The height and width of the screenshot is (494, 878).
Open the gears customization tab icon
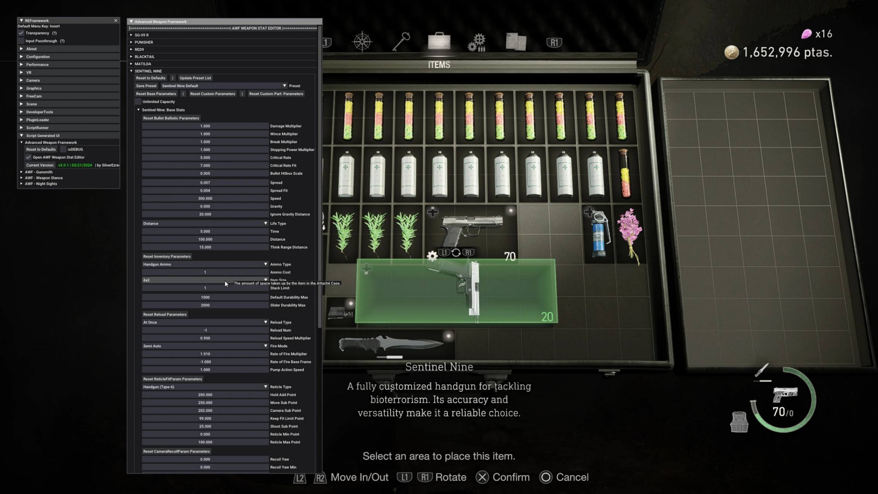pyautogui.click(x=477, y=42)
